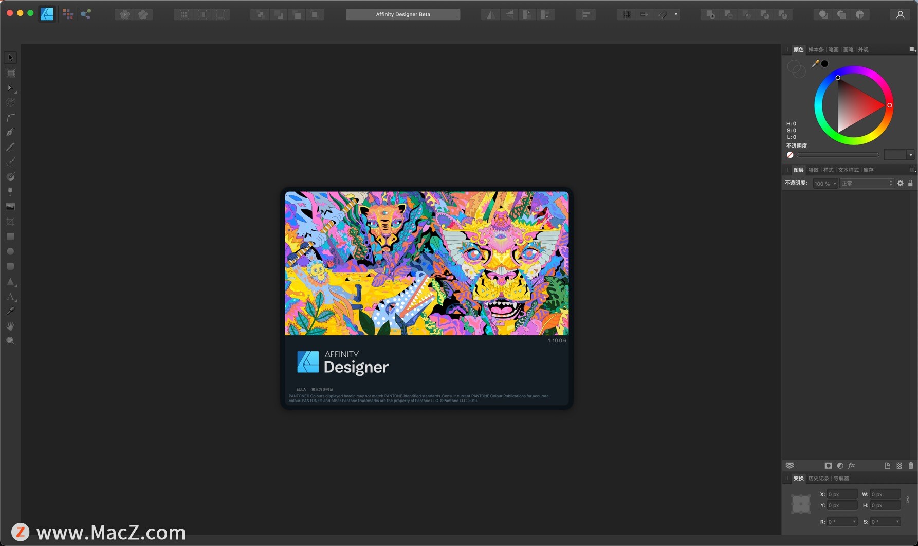This screenshot has width=918, height=546.
Task: Select the Fill (gradient) tool
Action: click(x=10, y=177)
